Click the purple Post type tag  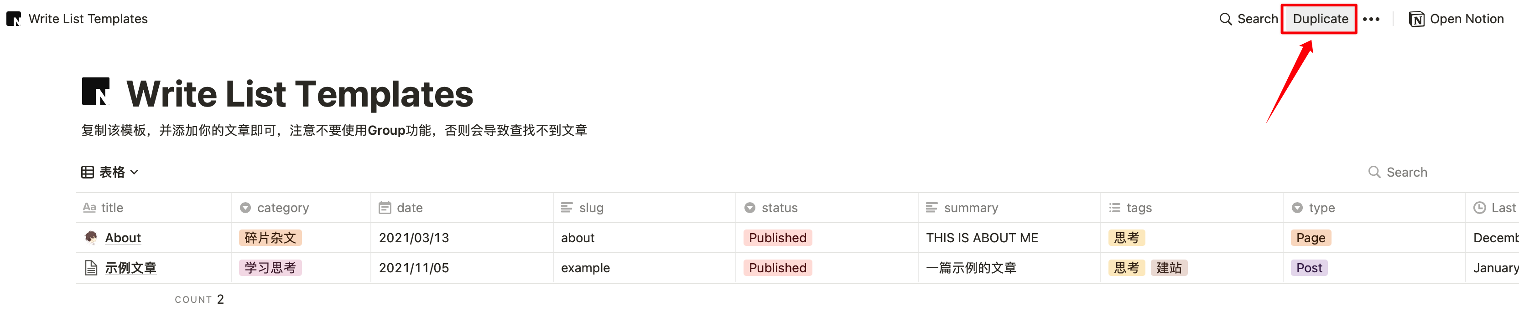click(1309, 268)
